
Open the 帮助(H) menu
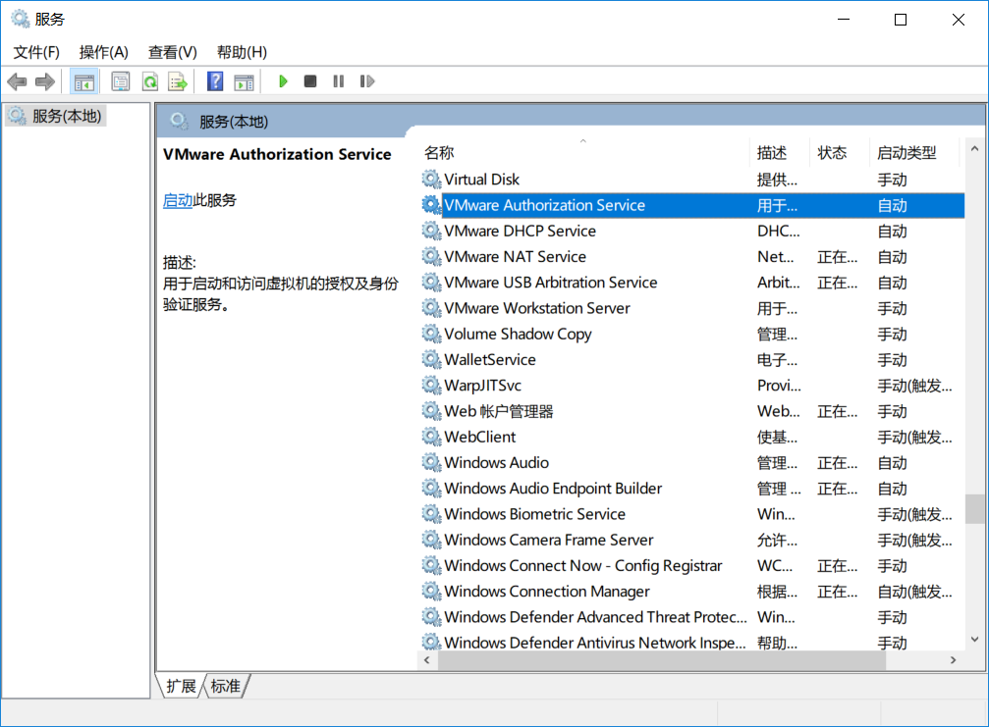[x=242, y=52]
